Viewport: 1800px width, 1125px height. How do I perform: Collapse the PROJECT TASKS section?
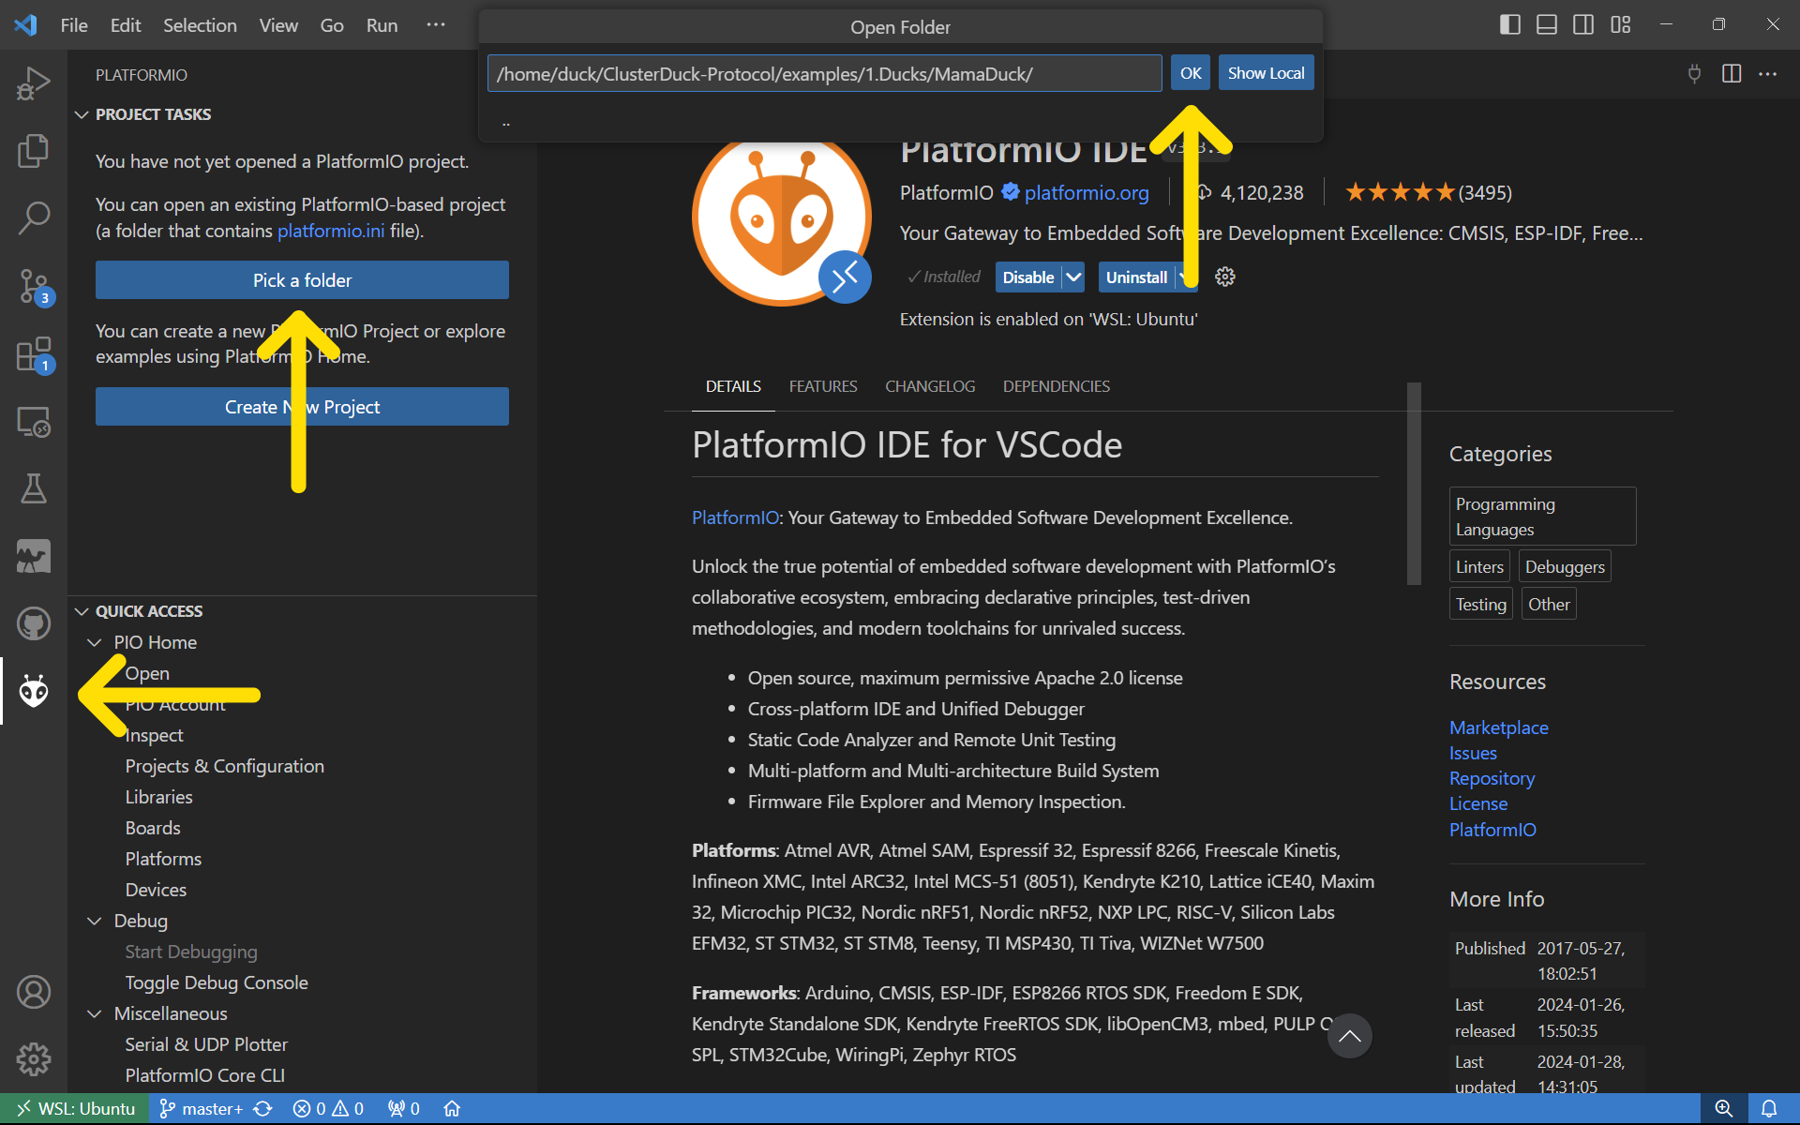pos(82,114)
